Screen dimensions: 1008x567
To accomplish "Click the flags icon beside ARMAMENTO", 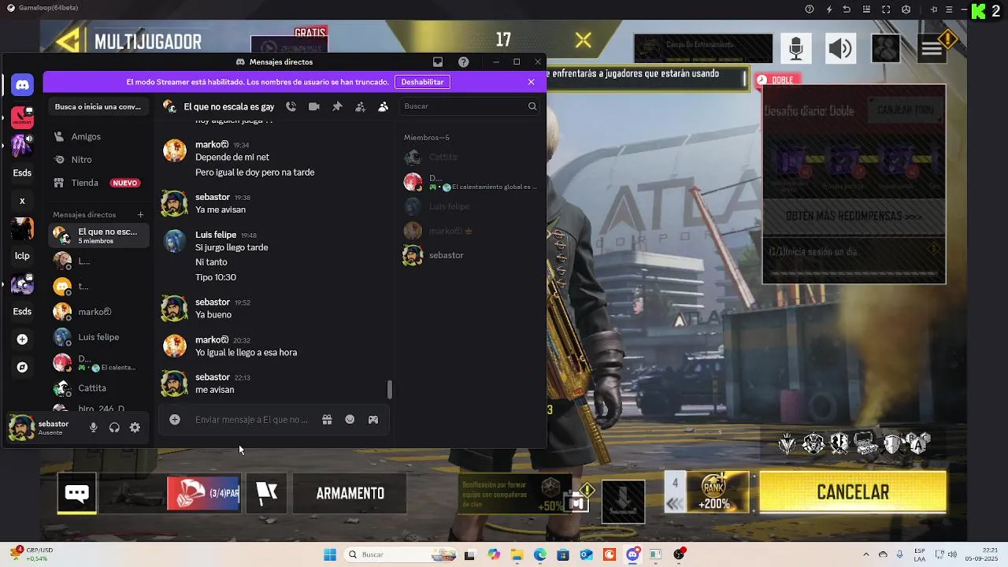I will 267,493.
